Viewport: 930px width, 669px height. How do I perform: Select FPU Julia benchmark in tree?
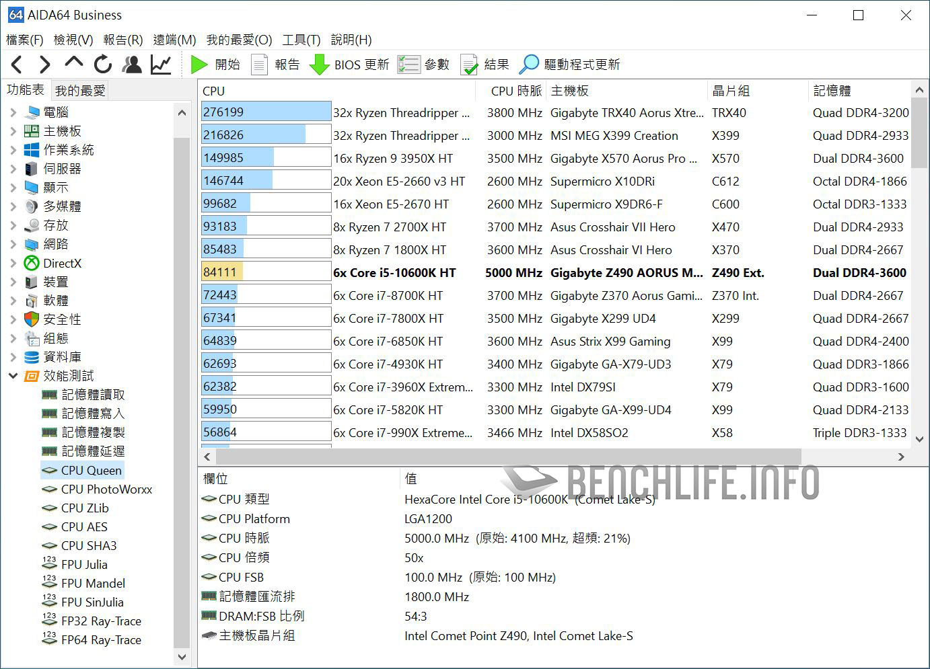tap(84, 565)
